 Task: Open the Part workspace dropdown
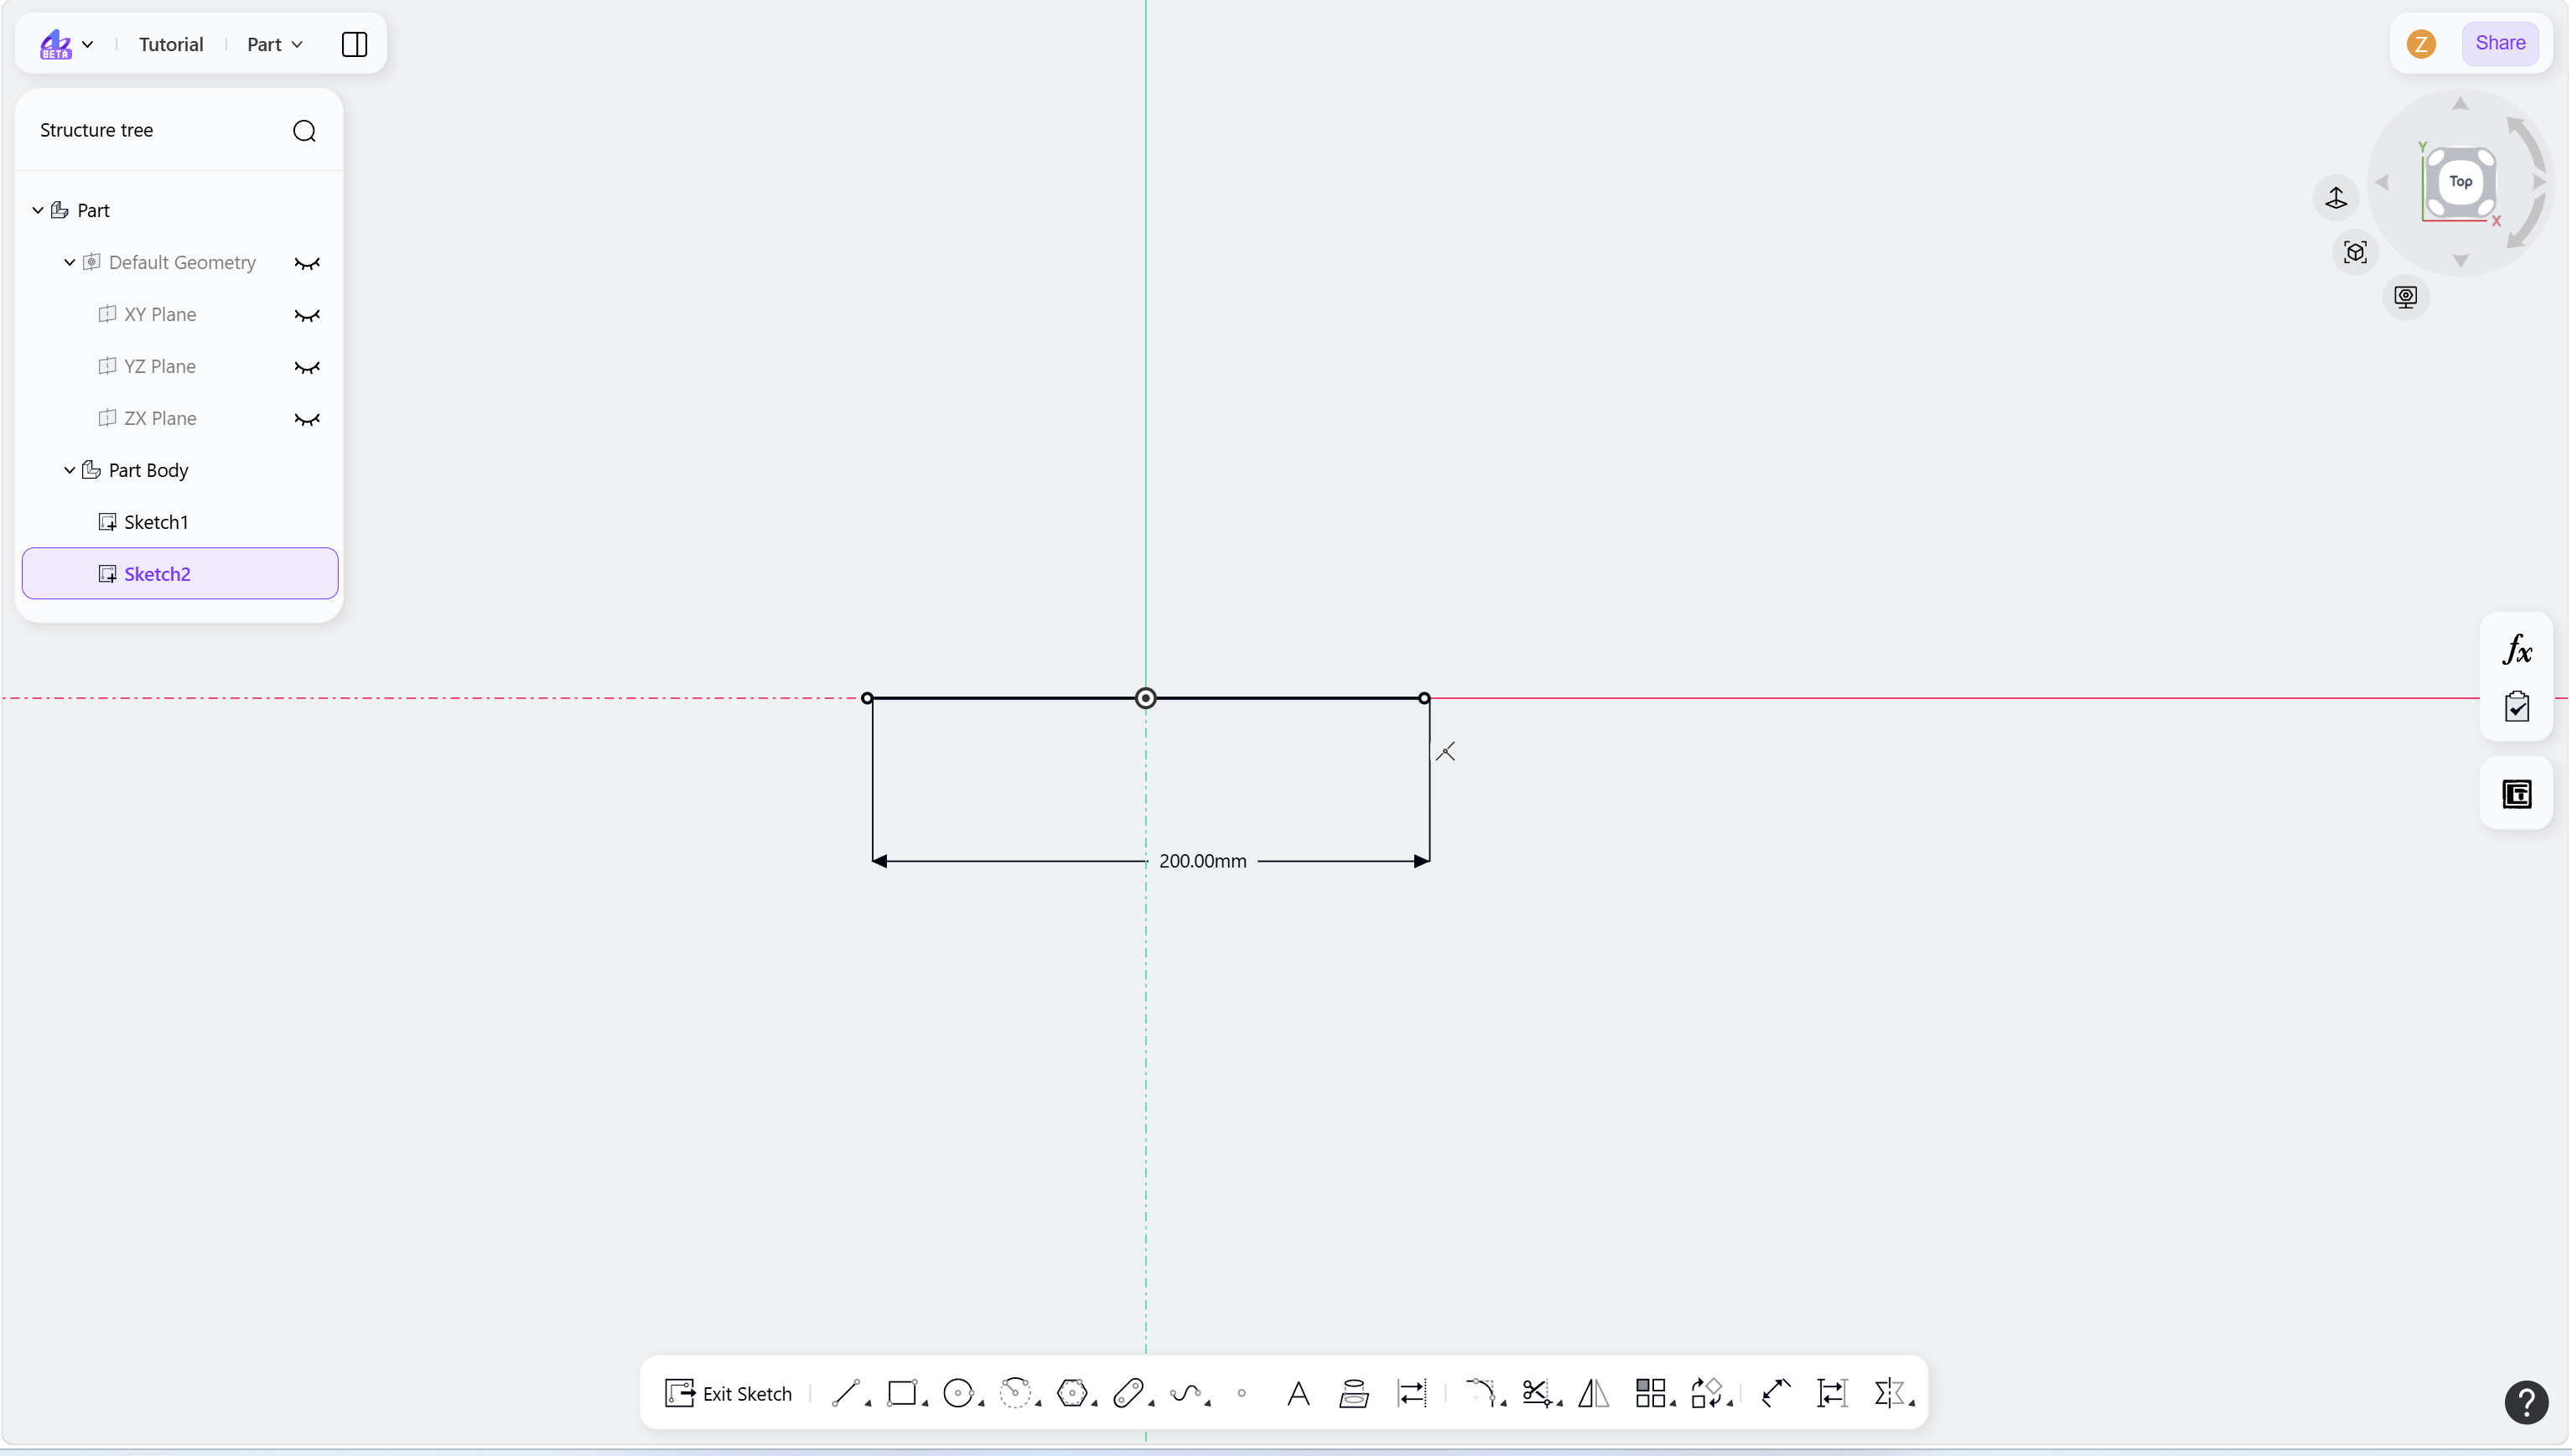pyautogui.click(x=275, y=44)
